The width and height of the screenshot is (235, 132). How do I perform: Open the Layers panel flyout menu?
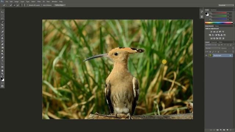point(234,42)
